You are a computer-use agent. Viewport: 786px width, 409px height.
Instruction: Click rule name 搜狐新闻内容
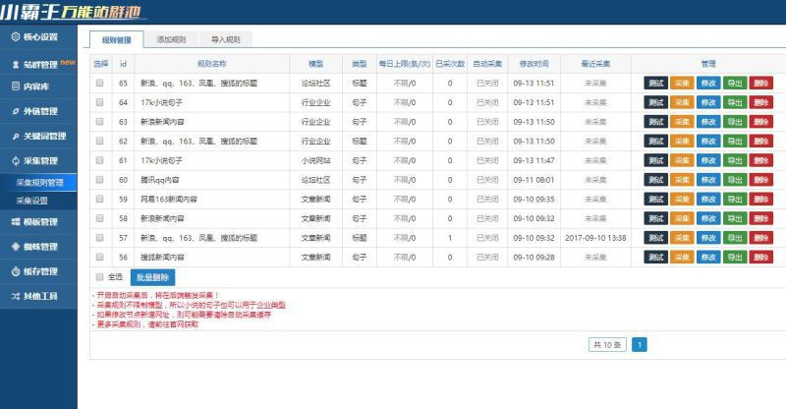pyautogui.click(x=162, y=257)
